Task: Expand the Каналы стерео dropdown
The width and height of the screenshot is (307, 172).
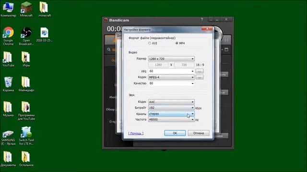Action: (171, 114)
